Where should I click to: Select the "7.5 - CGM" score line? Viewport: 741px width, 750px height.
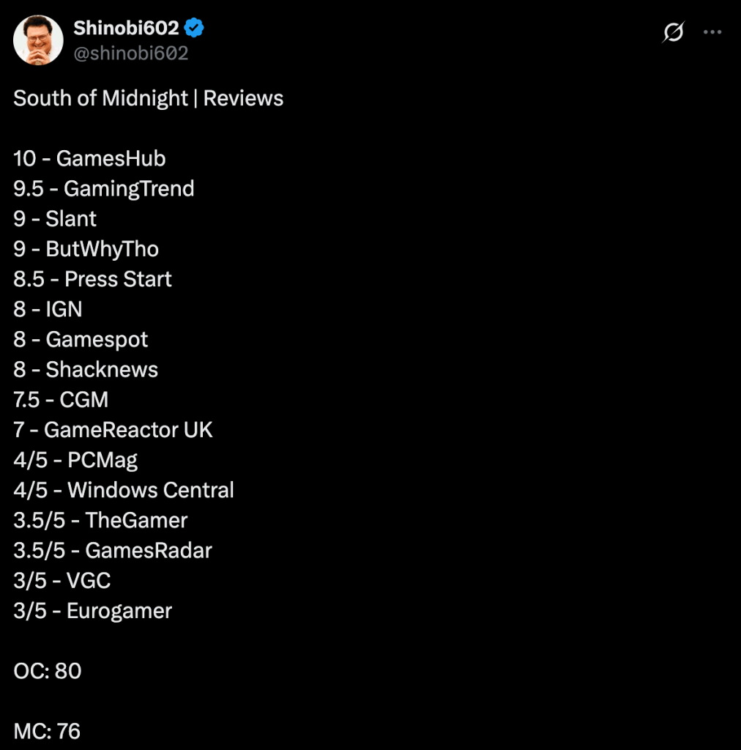61,400
